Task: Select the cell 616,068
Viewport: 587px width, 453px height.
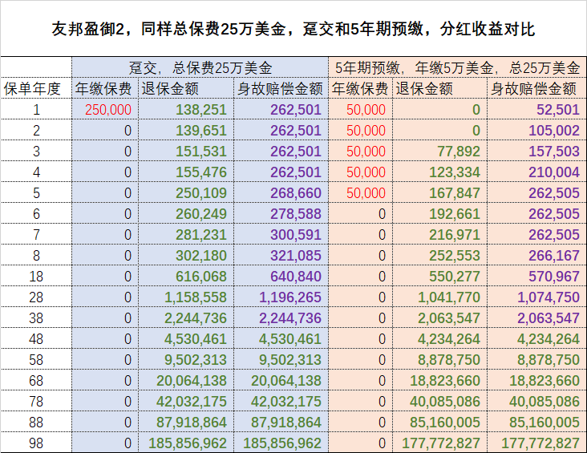Action: pos(186,277)
